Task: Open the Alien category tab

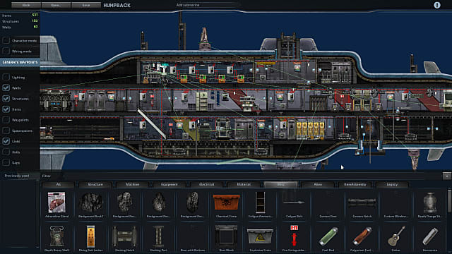Action: 318,184
